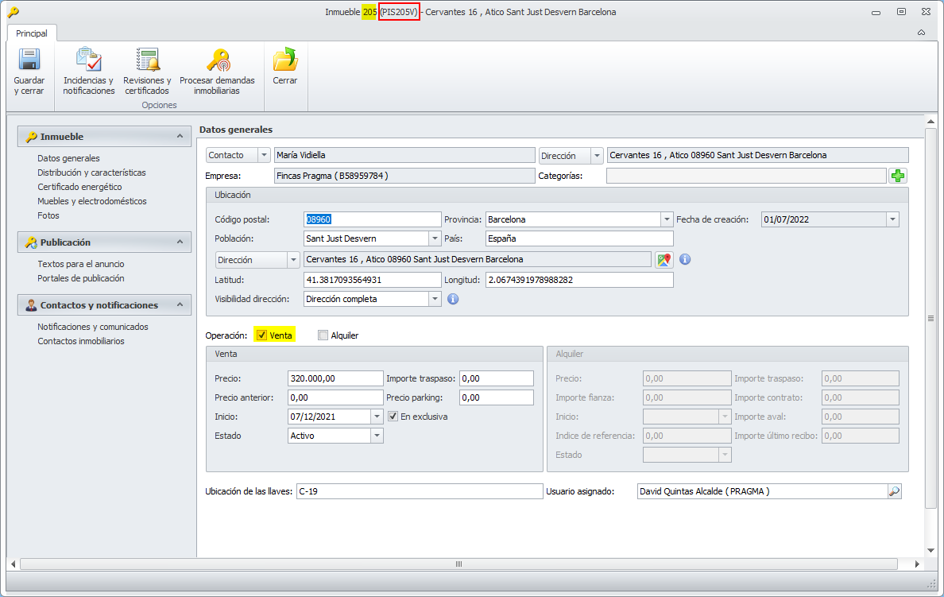Click the Guardar y cerrar save icon
This screenshot has height=597, width=944.
[x=29, y=60]
